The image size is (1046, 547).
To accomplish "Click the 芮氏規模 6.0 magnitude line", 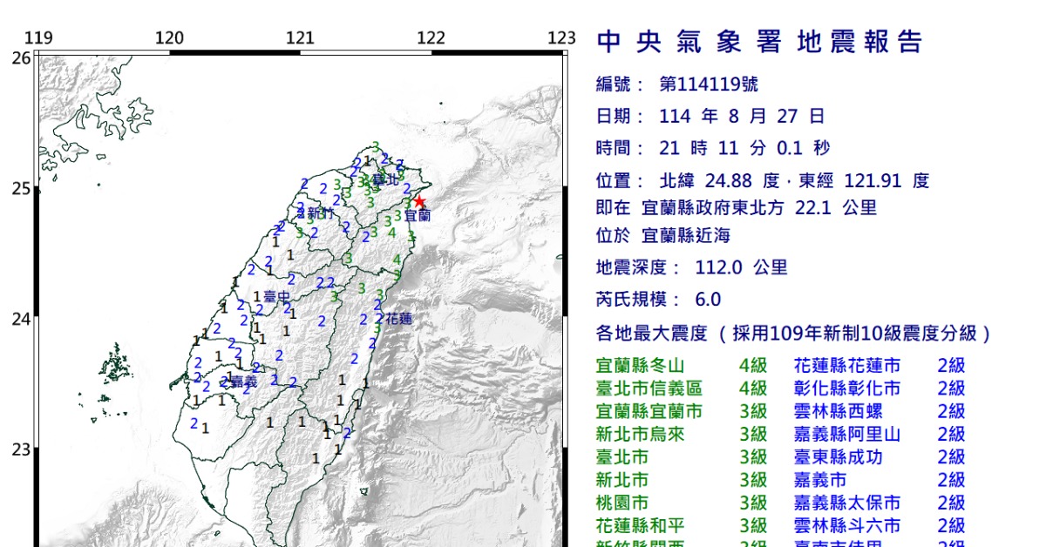I will (659, 300).
